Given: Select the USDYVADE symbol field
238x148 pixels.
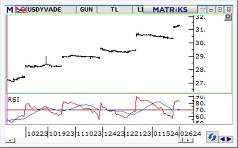Looking at the screenshot, I should (x=51, y=9).
